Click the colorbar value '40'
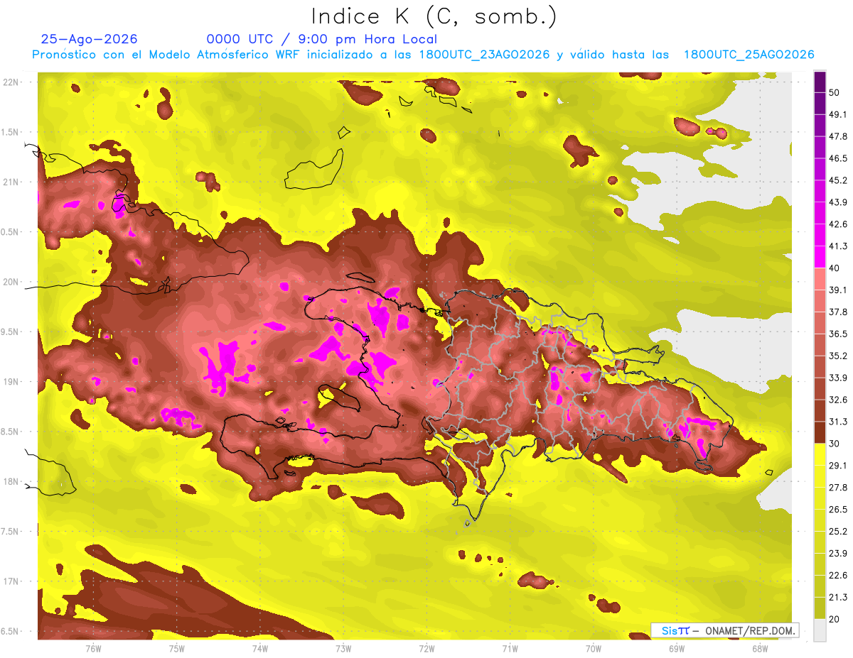Viewport: 853px width, 658px height. (x=835, y=268)
